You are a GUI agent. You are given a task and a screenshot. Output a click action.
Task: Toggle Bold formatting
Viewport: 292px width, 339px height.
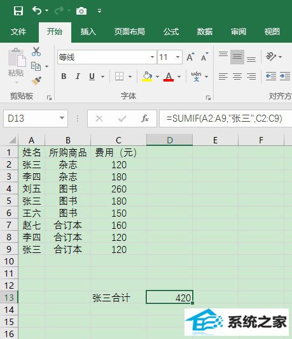pyautogui.click(x=64, y=76)
